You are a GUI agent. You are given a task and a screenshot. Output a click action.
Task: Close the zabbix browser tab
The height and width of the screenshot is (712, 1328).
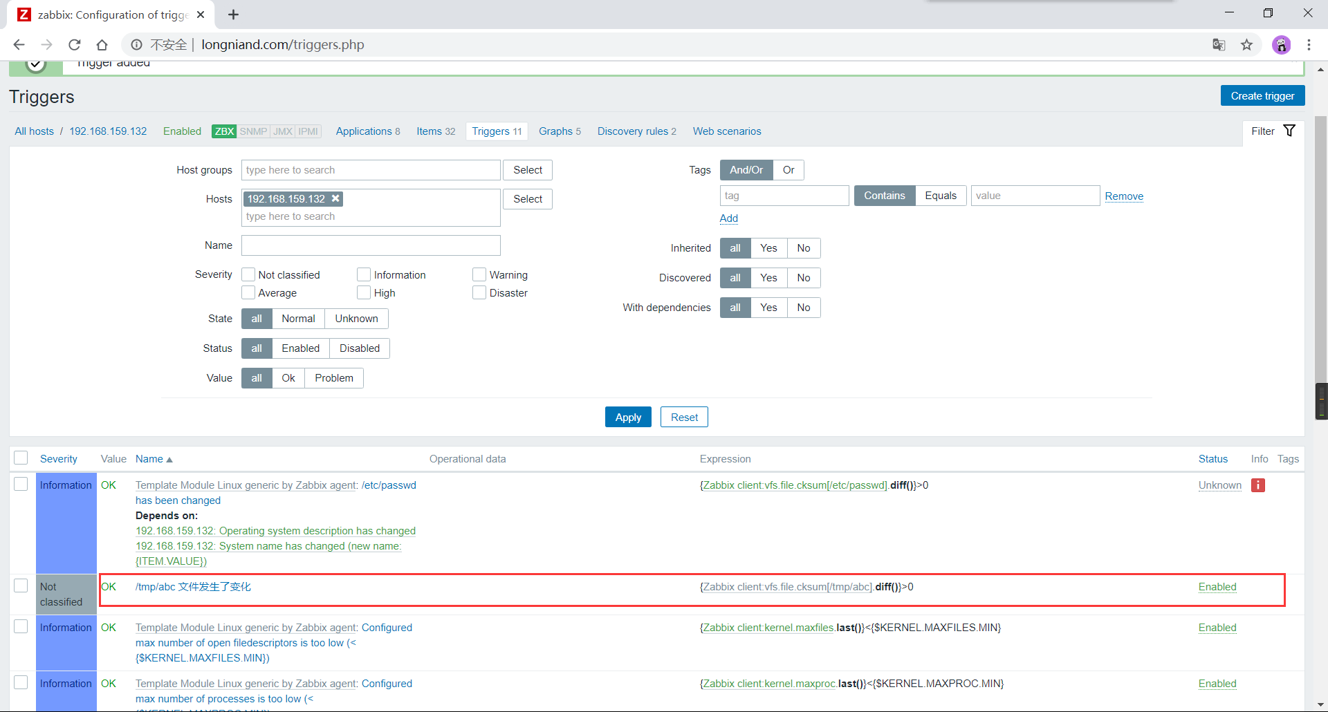pyautogui.click(x=201, y=15)
